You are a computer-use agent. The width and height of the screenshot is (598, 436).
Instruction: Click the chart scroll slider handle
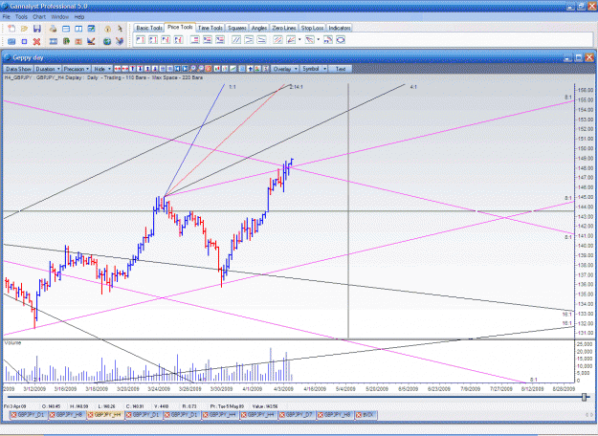pos(584,397)
